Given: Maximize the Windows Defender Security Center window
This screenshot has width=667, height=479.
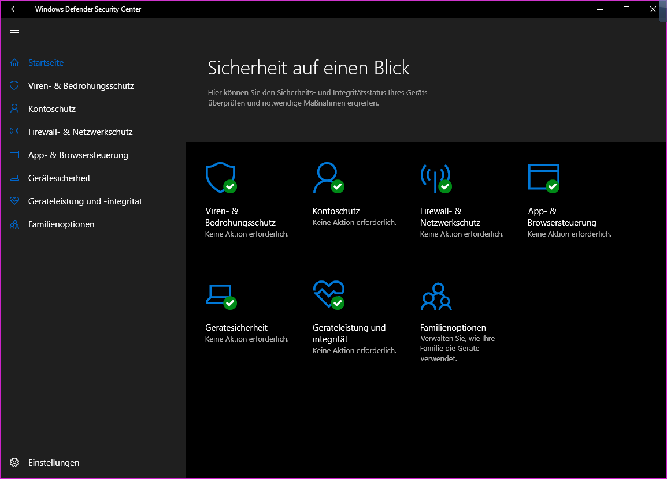Looking at the screenshot, I should point(627,9).
